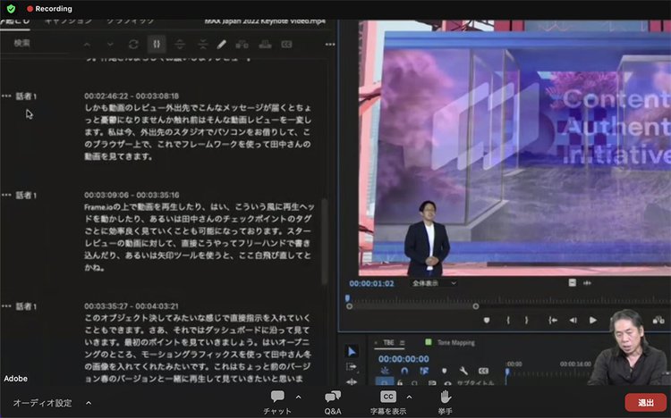The image size is (671, 418).
Task: Click the refresh transcript icon
Action: point(133,43)
